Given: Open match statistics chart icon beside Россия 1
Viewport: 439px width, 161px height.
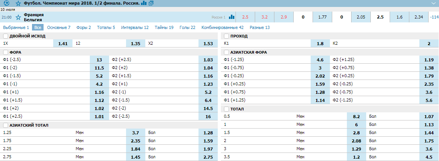Looking at the screenshot, I should pyautogui.click(x=232, y=17).
